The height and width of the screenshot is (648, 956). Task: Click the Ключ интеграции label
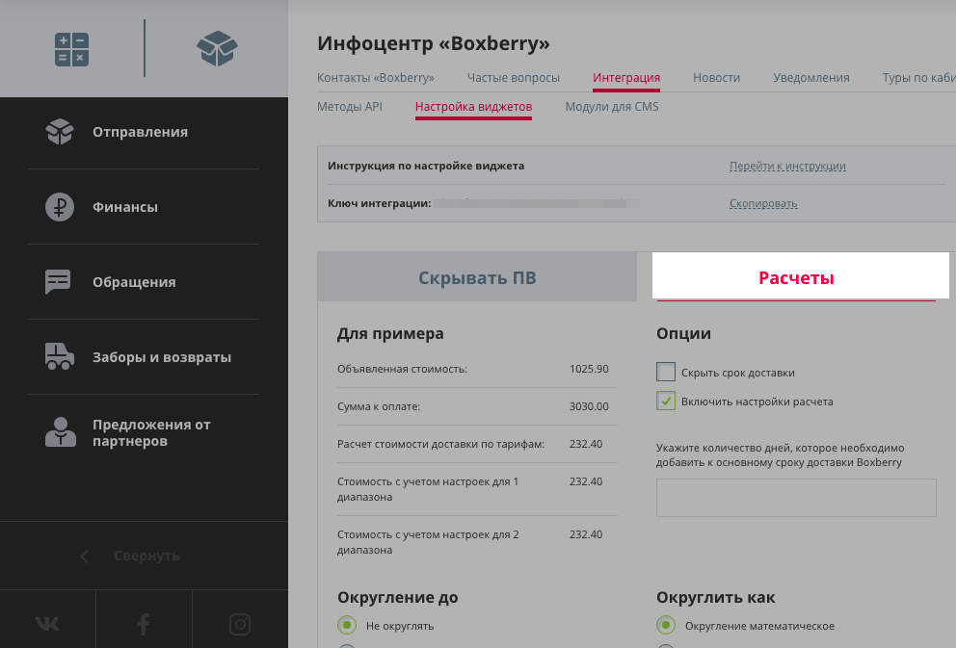[x=380, y=203]
